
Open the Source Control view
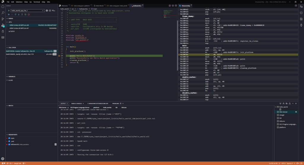click(3, 19)
